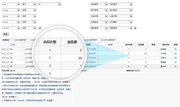Click the user avatar icon of ID 110
The width and height of the screenshot is (180, 107).
(x=8, y=66)
